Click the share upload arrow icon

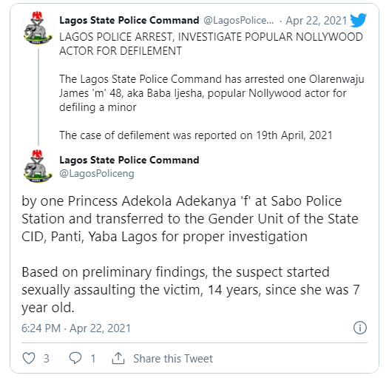[x=118, y=358]
